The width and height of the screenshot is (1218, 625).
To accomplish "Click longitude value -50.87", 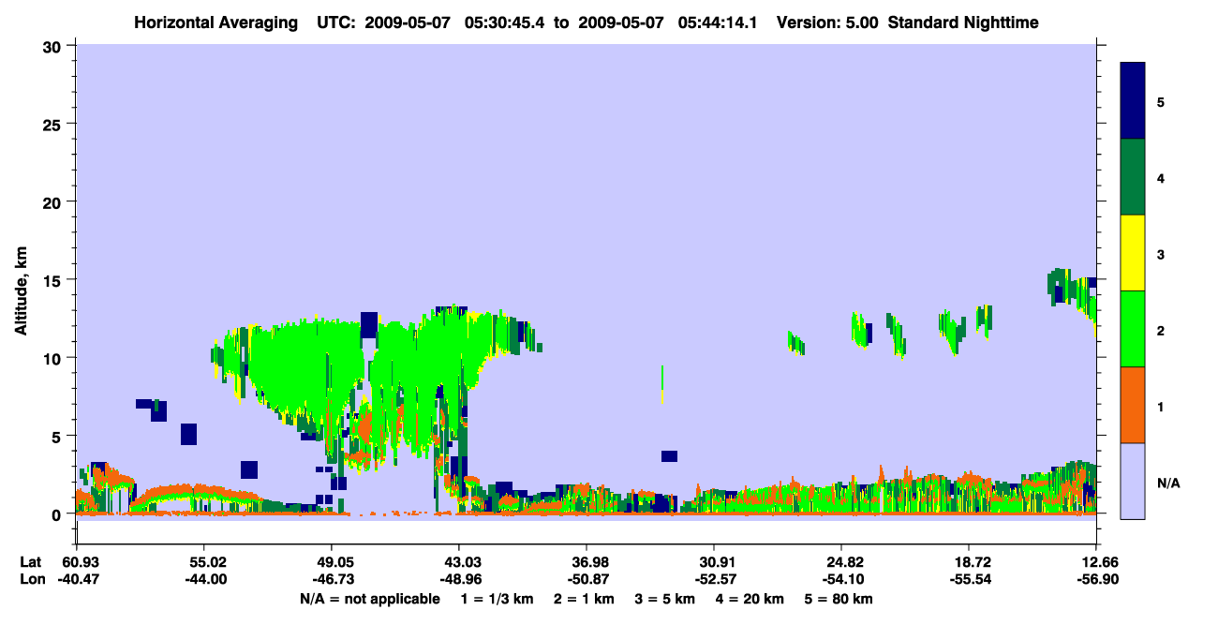I will 587,580.
